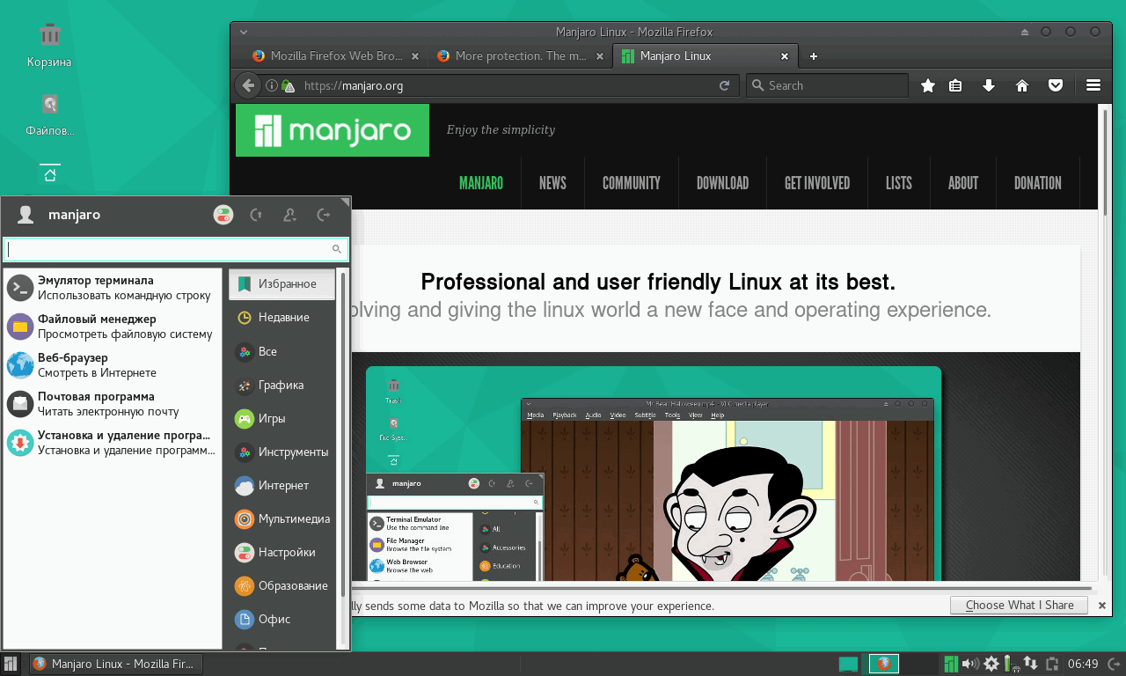Open the ABOUT nav item
Image resolution: width=1126 pixels, height=676 pixels.
point(963,183)
